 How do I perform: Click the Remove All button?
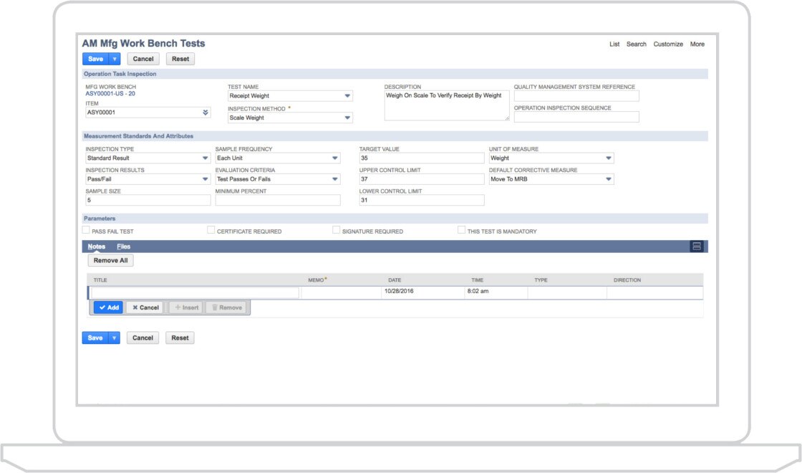coord(110,260)
